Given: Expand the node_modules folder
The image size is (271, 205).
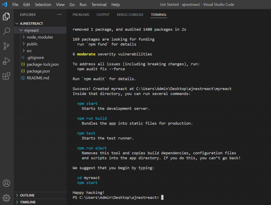Looking at the screenshot, I should (24, 37).
